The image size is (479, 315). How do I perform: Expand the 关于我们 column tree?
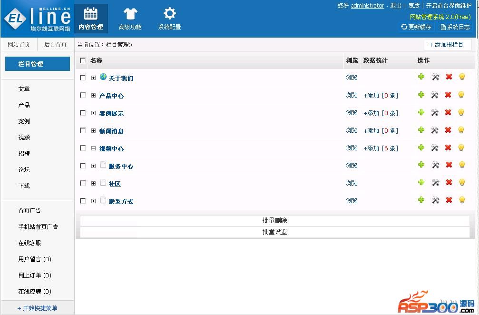(94, 78)
